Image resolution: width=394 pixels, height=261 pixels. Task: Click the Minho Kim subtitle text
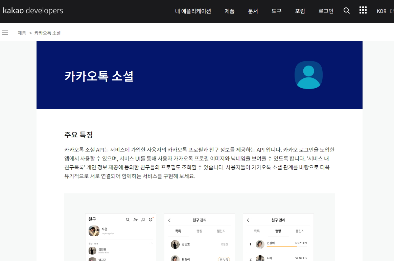pos(103,253)
